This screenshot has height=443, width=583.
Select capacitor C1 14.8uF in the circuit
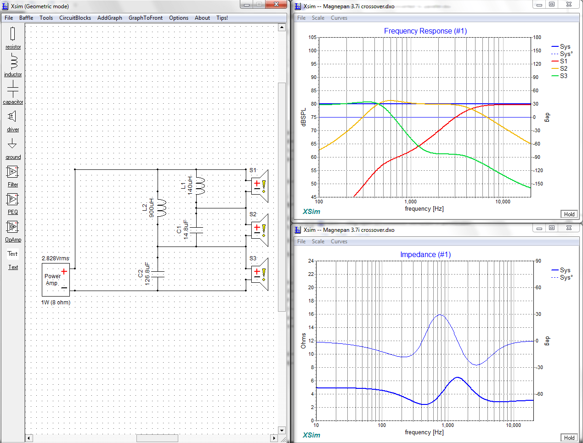[196, 230]
